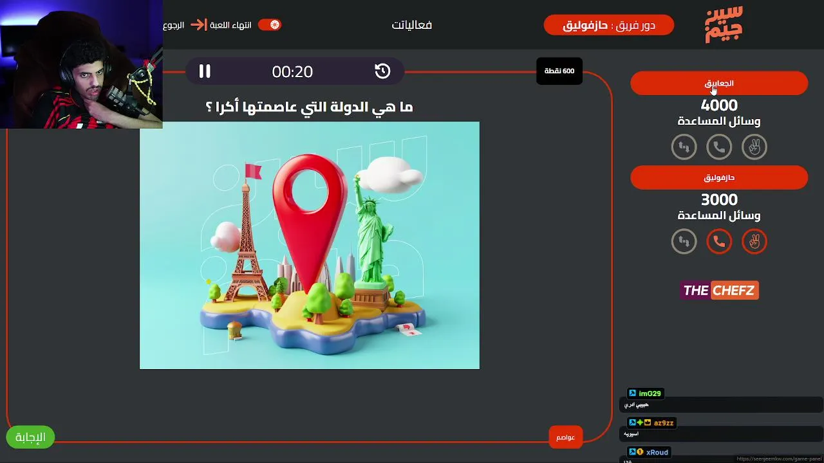Click الجعابيق team score 4000
The width and height of the screenshot is (824, 463).
coord(719,105)
